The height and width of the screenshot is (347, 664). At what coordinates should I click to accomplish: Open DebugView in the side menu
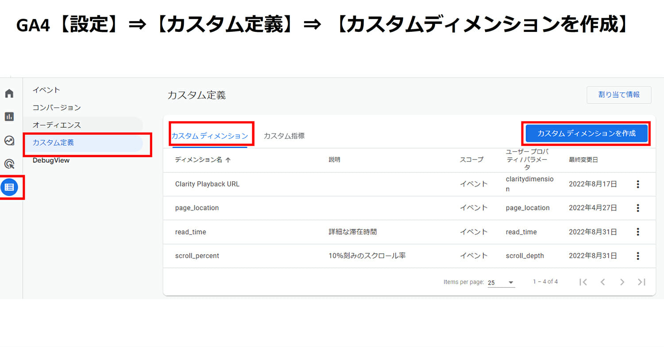tap(51, 160)
